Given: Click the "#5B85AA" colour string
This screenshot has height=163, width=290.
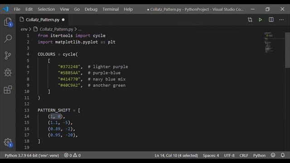Looking at the screenshot, I should tap(69, 73).
